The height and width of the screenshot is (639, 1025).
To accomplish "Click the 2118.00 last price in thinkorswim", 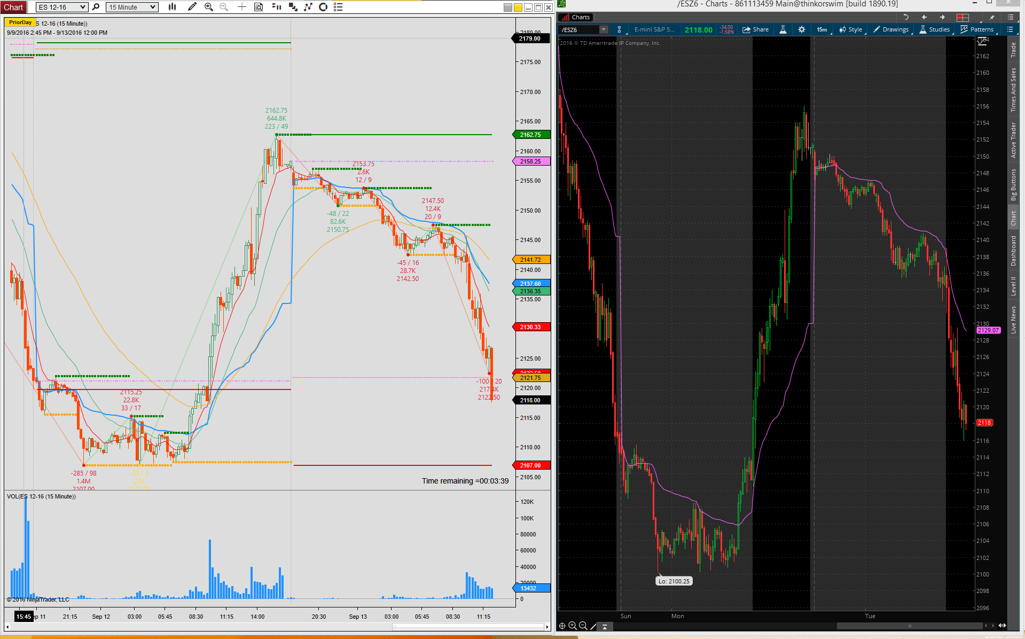I will pos(698,30).
